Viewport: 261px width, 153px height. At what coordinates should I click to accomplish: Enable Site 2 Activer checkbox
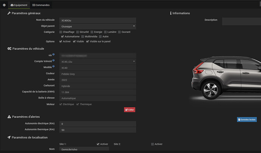[152, 144]
